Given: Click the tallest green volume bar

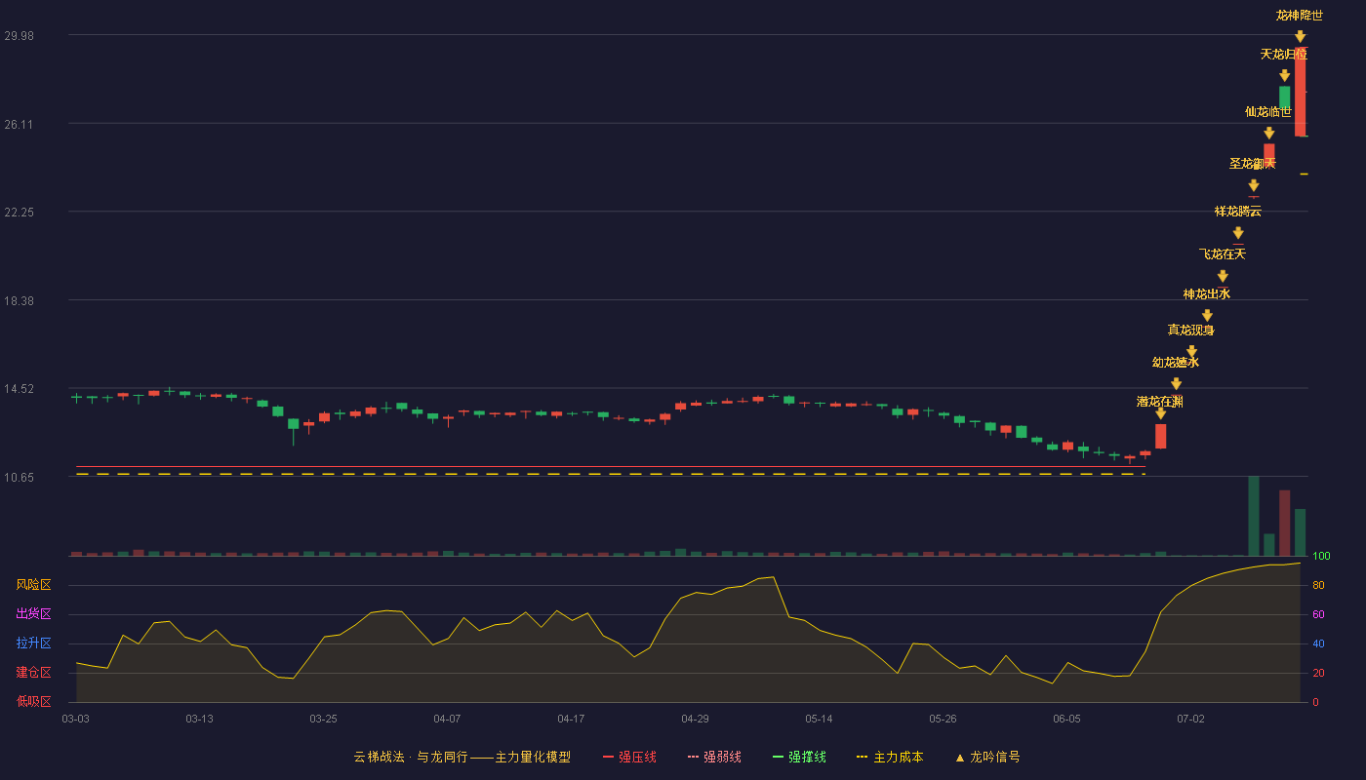Looking at the screenshot, I should [x=1253, y=516].
